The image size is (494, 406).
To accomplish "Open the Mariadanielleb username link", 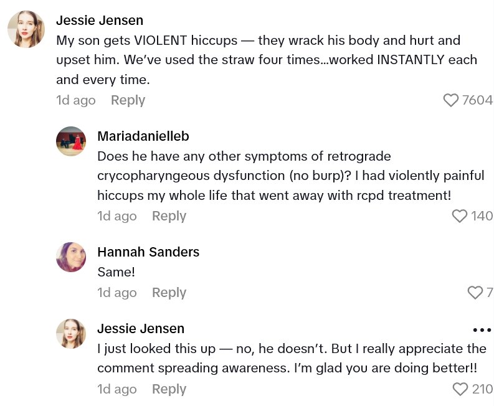I will 143,136.
